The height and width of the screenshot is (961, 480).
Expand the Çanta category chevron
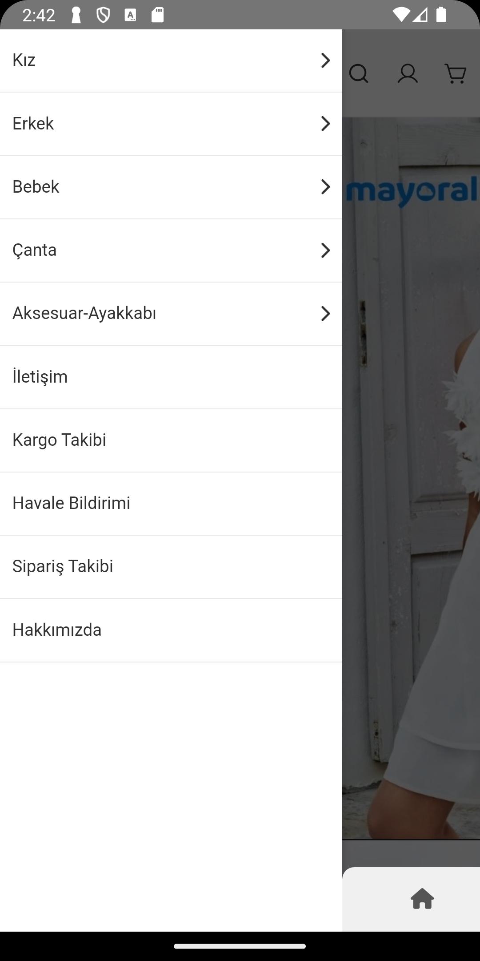tap(325, 250)
